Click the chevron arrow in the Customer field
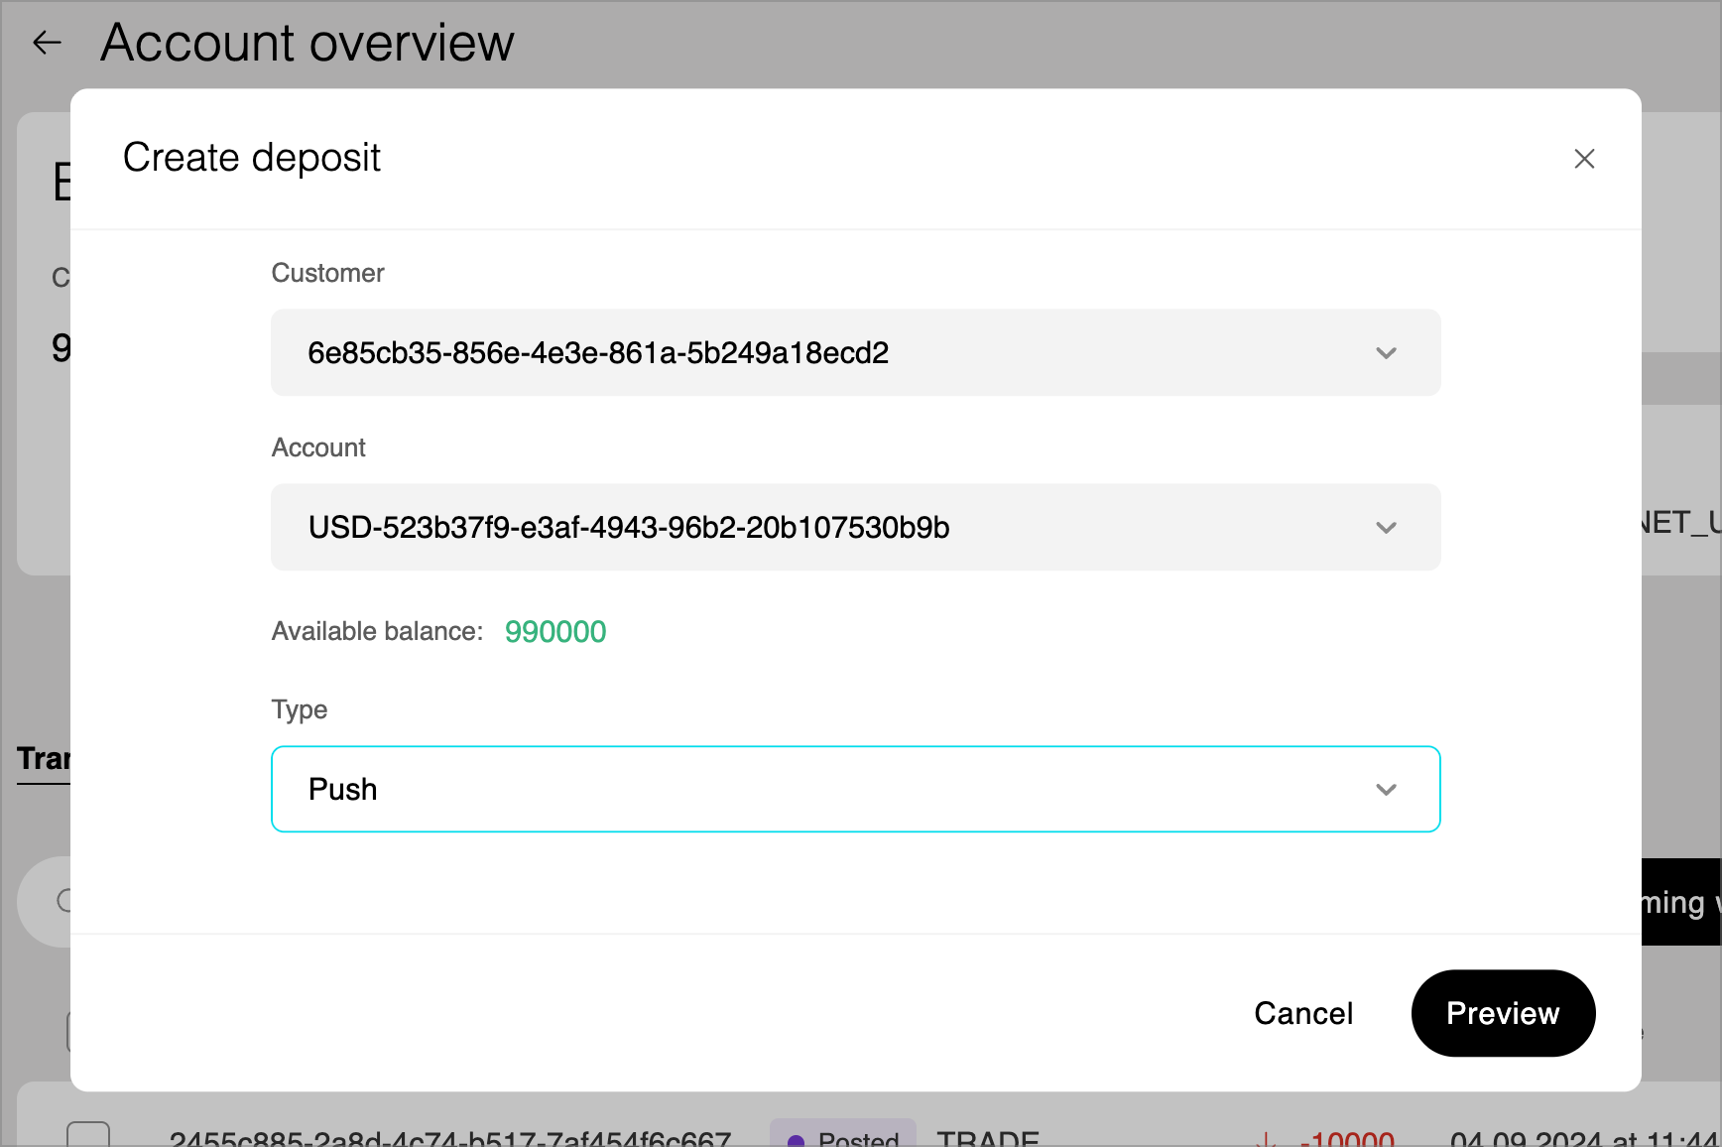Screen dimensions: 1722x1147 1386,353
